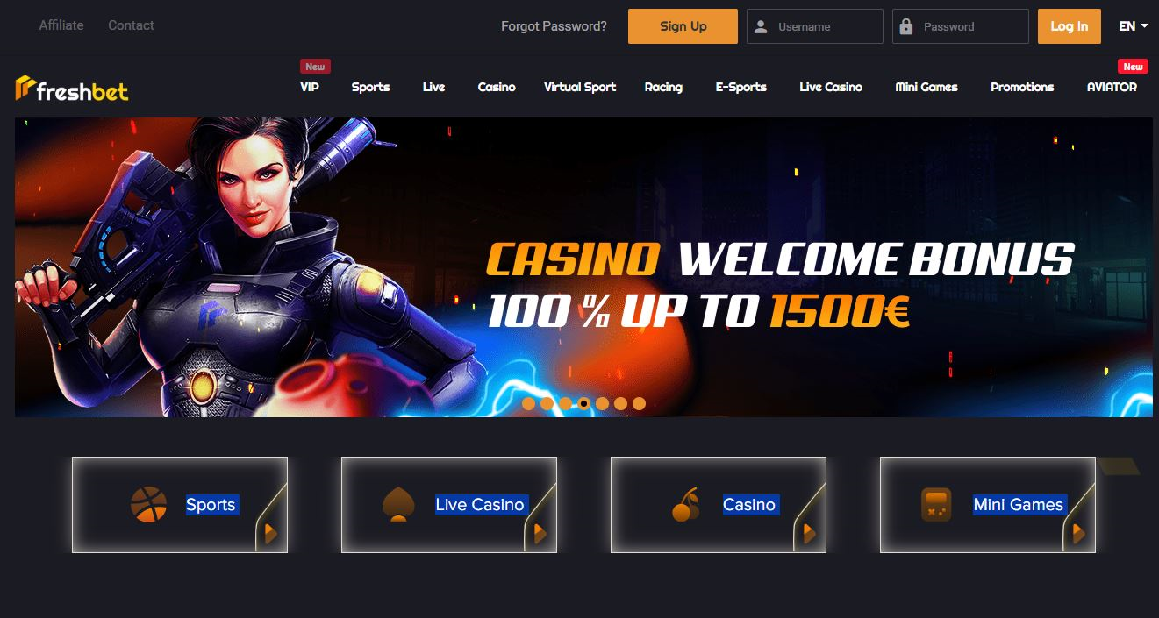Image resolution: width=1159 pixels, height=618 pixels.
Task: Click the Log In button
Action: 1070,26
